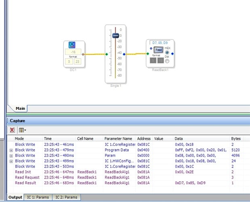Sort by the Time column header
The image size is (250, 202).
point(59,139)
